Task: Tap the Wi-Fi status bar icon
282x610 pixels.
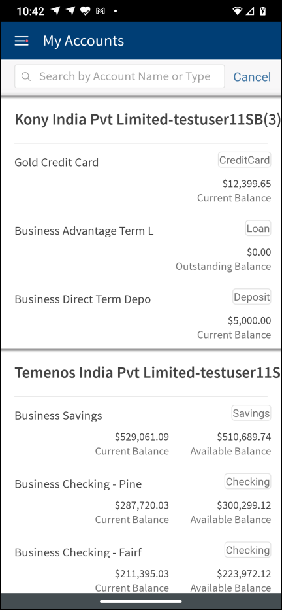Action: (x=237, y=11)
